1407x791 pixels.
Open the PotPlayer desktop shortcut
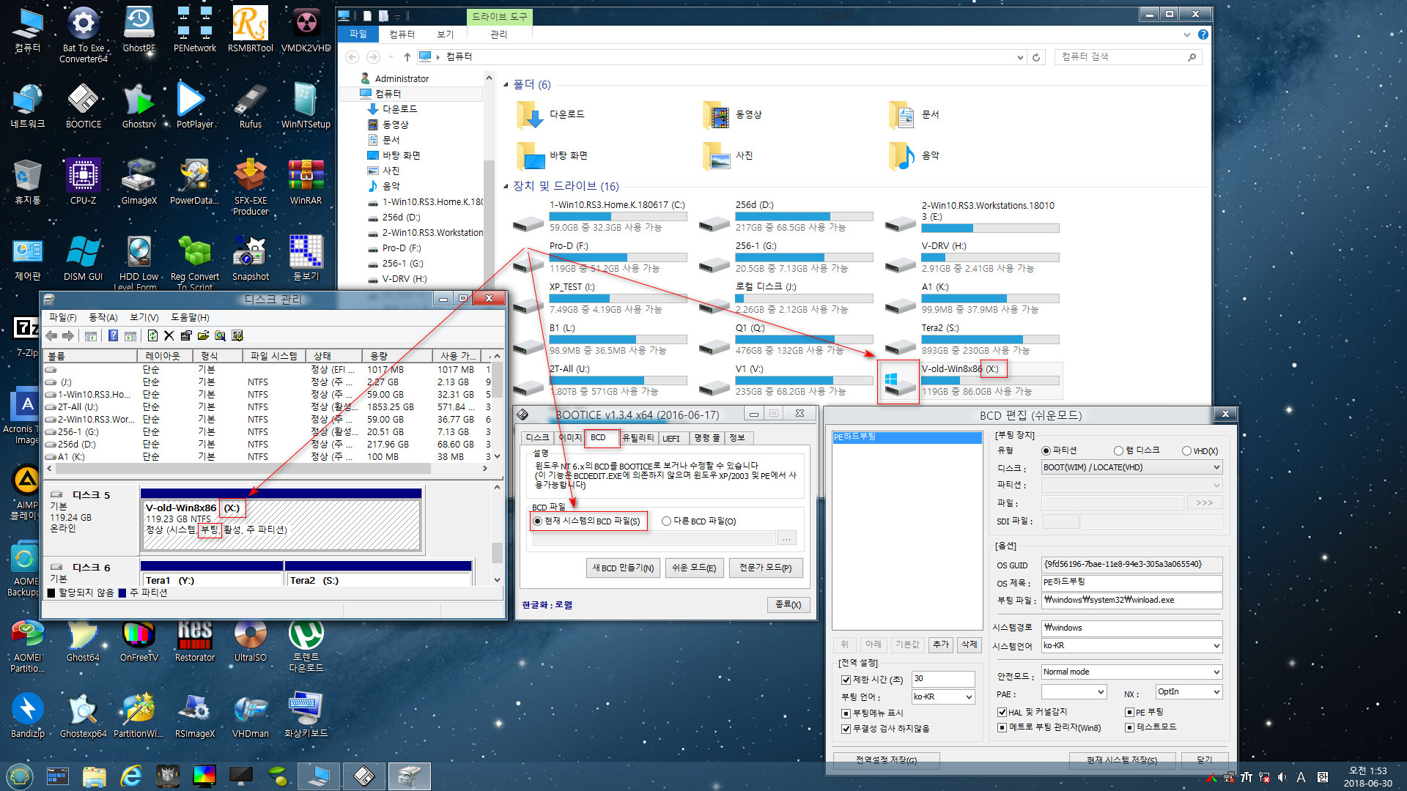click(x=195, y=105)
